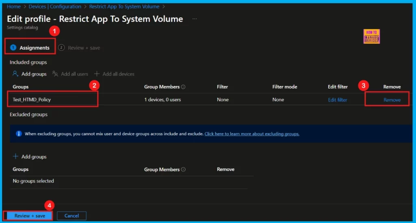The image size is (416, 223).
Task: Click Add groups under Excluded groups
Action: [34, 157]
